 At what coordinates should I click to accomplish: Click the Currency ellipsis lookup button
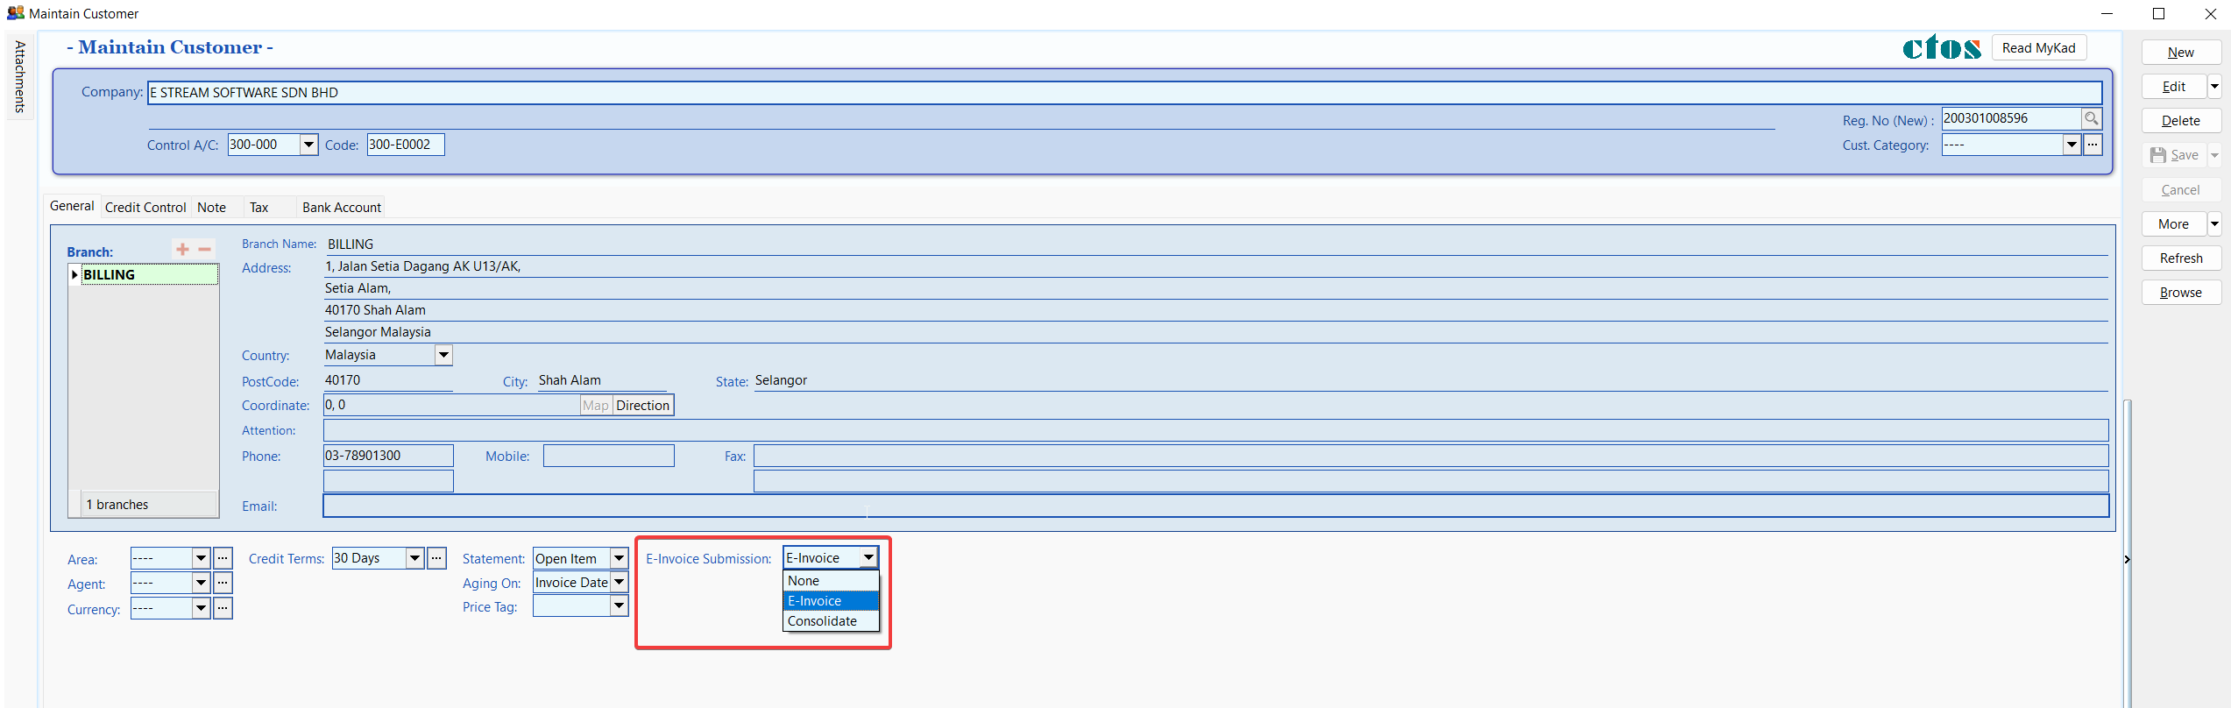223,608
